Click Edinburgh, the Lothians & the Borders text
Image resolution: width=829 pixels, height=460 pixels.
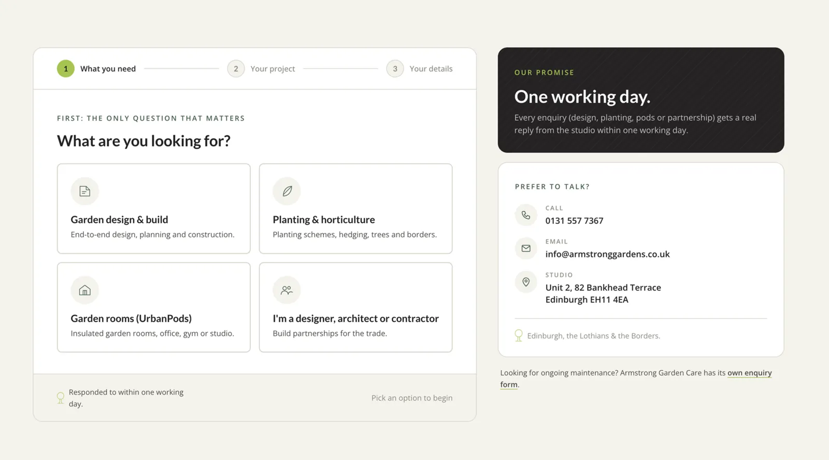click(x=593, y=336)
